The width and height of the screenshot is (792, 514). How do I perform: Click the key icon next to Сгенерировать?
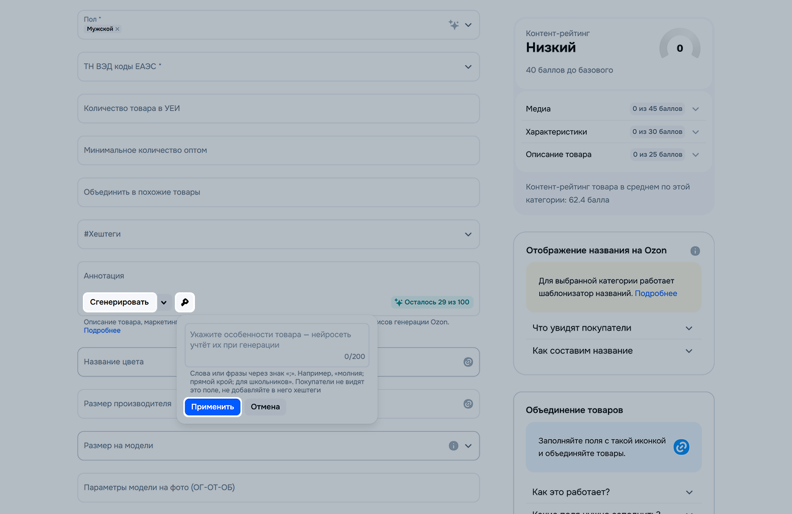[185, 302]
